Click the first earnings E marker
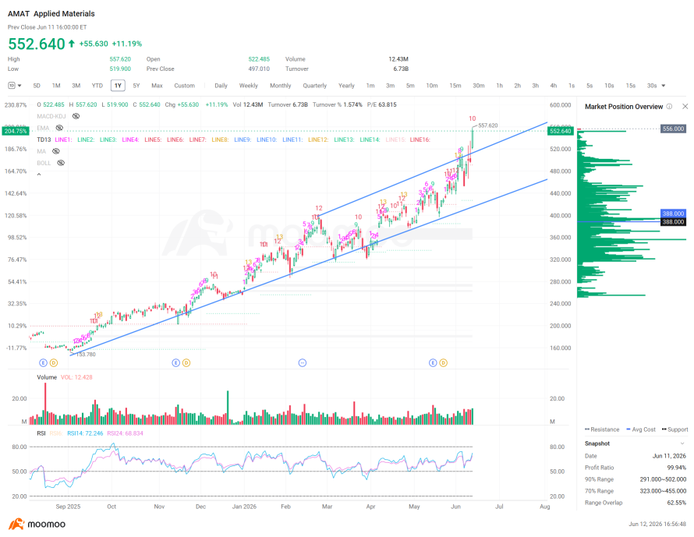694x537 pixels. [43, 362]
